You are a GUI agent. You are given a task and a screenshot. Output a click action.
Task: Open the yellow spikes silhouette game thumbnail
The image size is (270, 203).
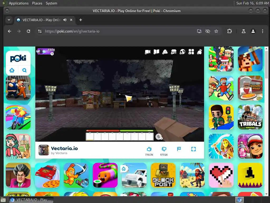250,175
